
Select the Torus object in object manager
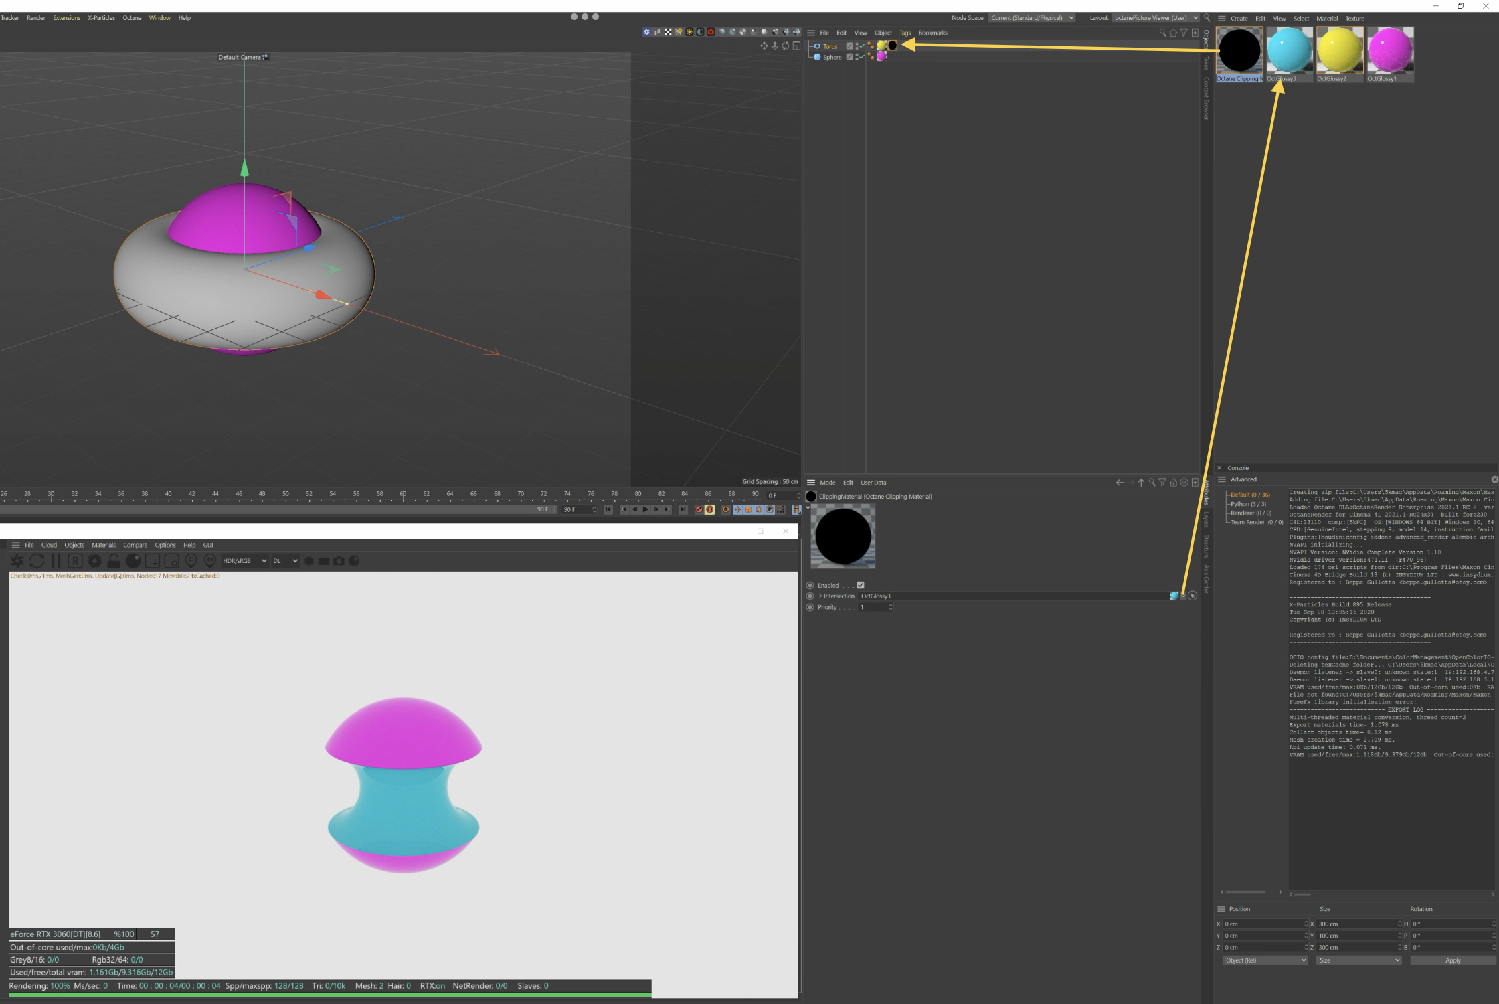tap(830, 46)
